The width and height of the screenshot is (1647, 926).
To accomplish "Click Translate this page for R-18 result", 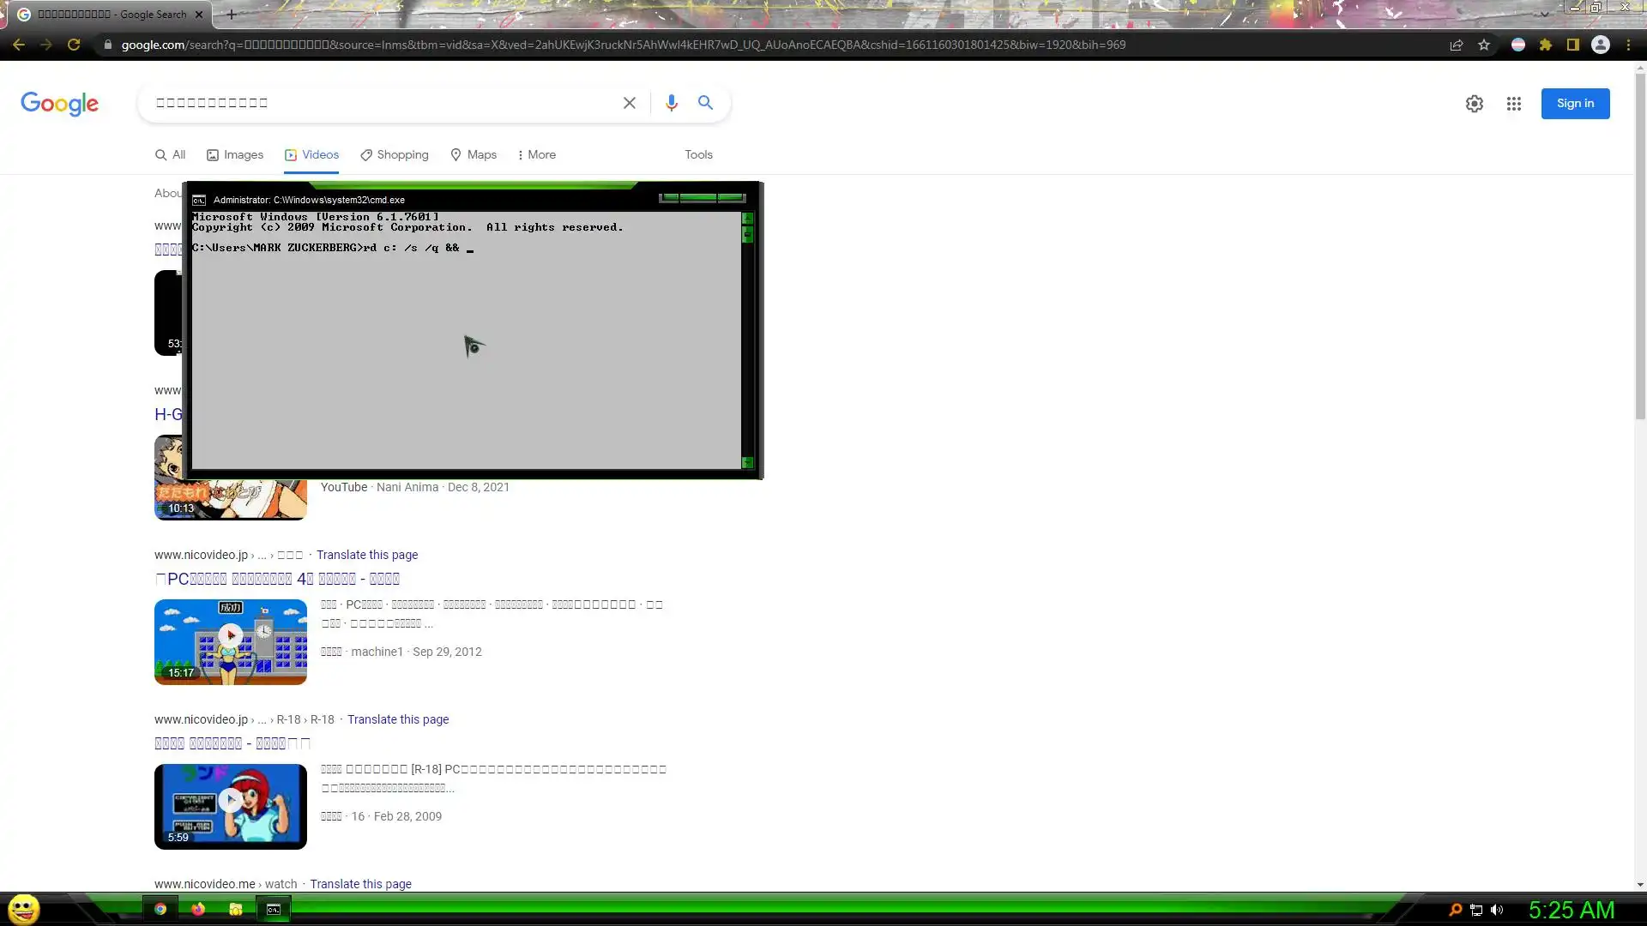I will point(398,719).
